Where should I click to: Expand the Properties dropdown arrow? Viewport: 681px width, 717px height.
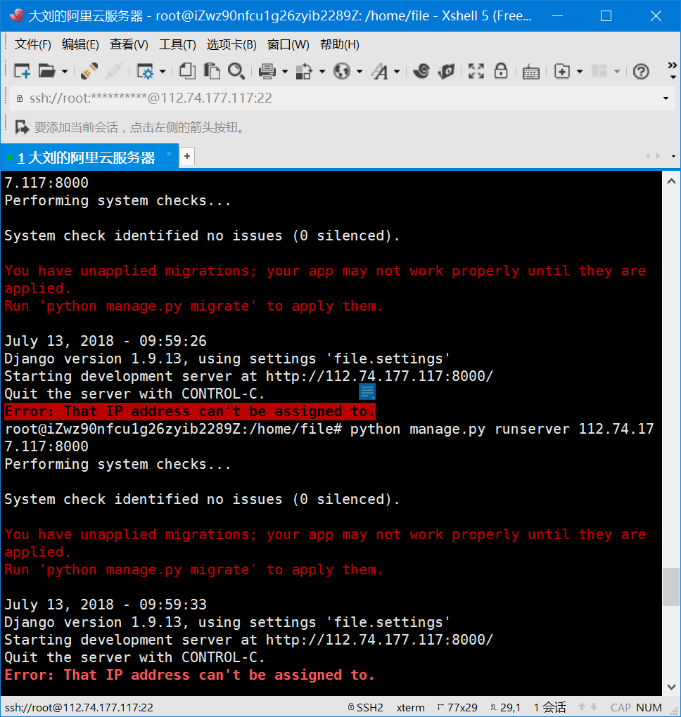tap(162, 72)
